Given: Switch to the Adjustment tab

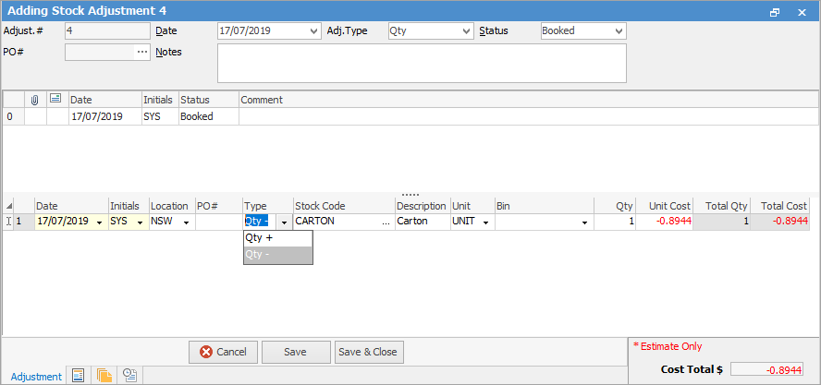Looking at the screenshot, I should pyautogui.click(x=36, y=376).
